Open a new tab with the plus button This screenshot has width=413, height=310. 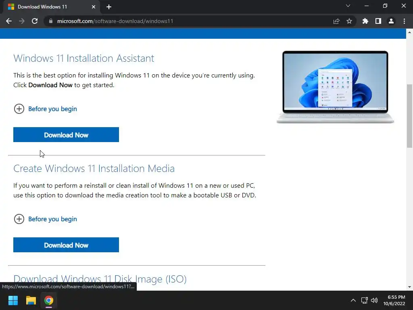coord(109,7)
